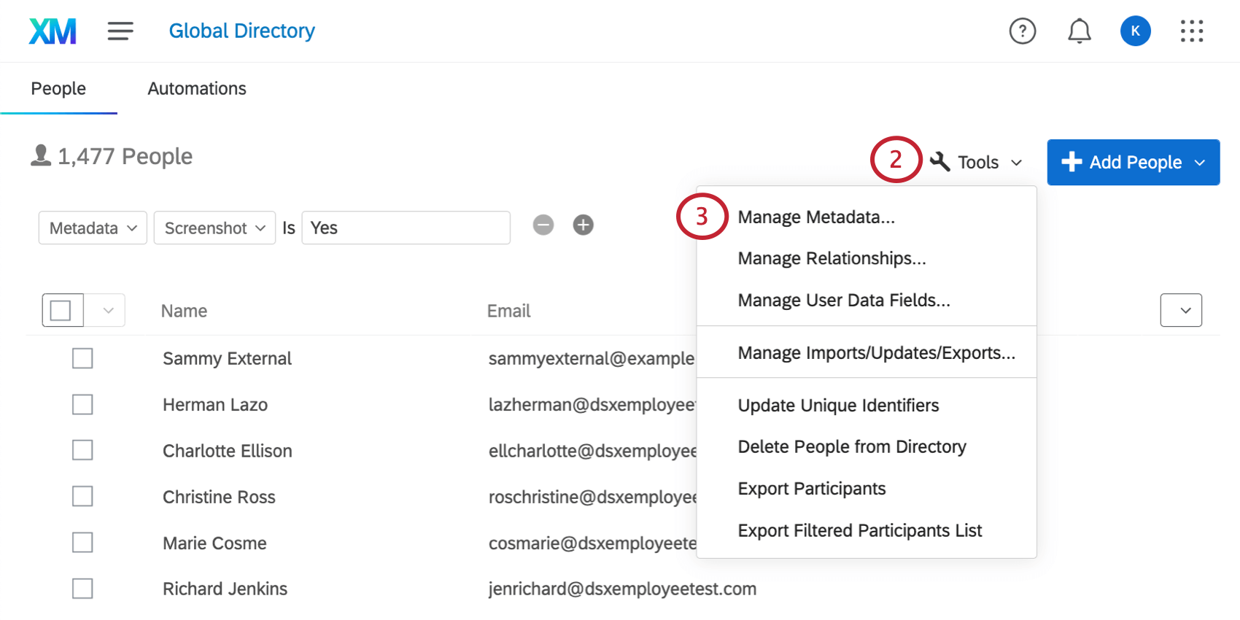This screenshot has width=1240, height=620.
Task: Choose Manage Metadata from Tools menu
Action: pyautogui.click(x=815, y=217)
